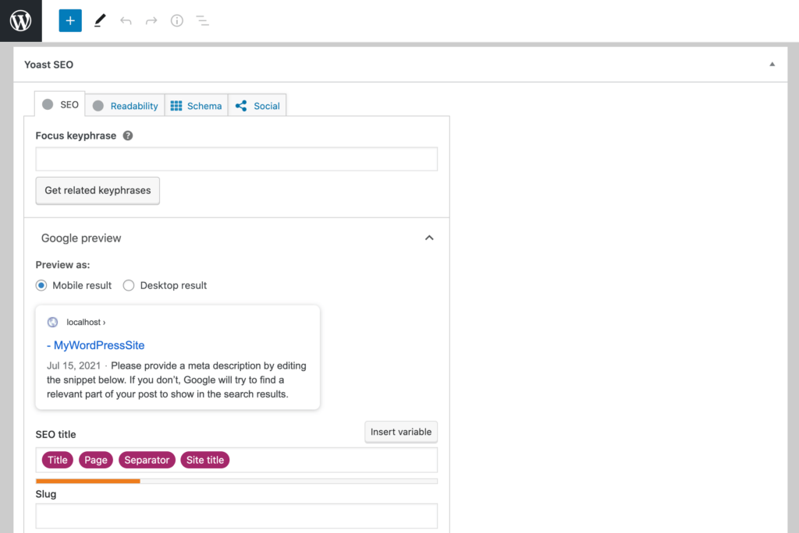The height and width of the screenshot is (533, 799).
Task: Click the Focus keyphrase help icon
Action: (x=128, y=136)
